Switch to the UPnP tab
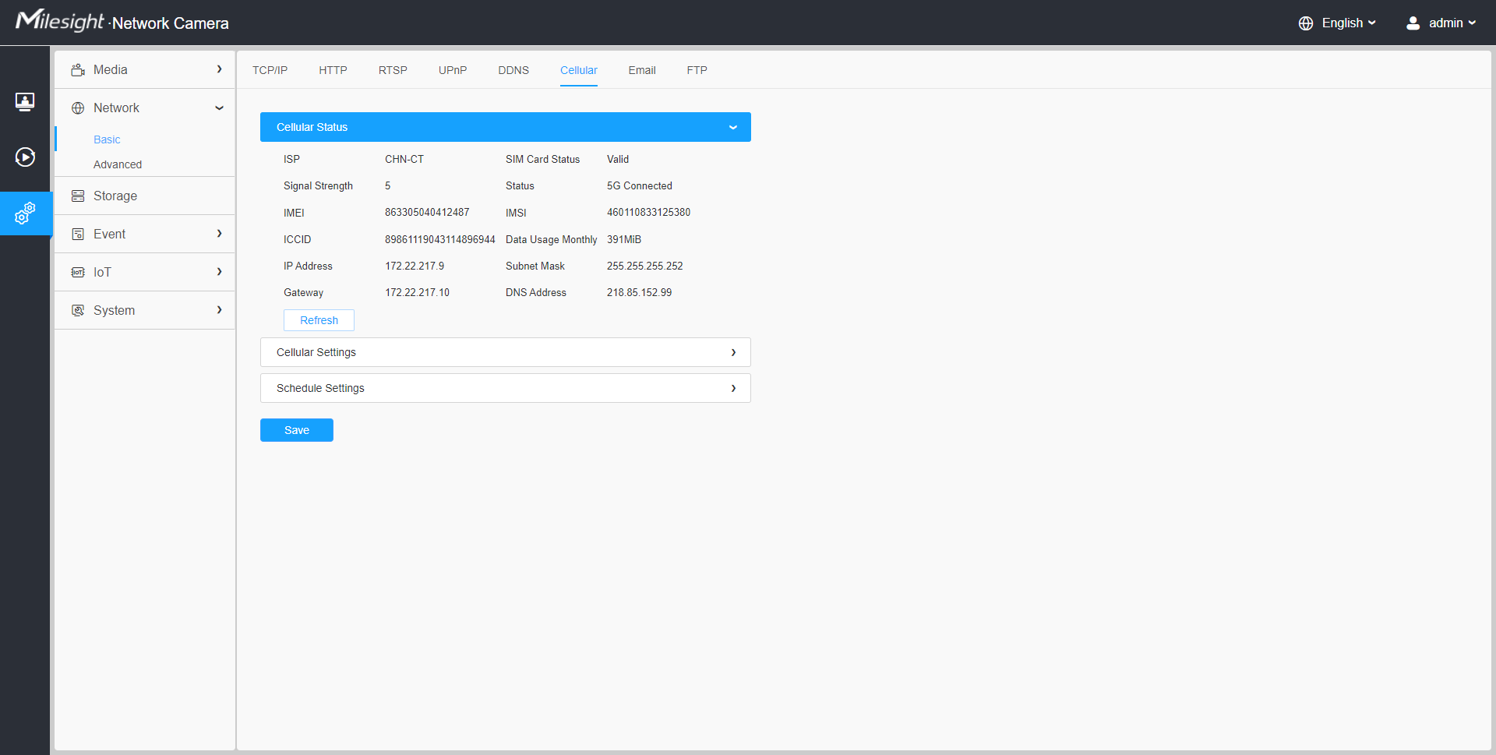Image resolution: width=1496 pixels, height=755 pixels. pyautogui.click(x=453, y=70)
